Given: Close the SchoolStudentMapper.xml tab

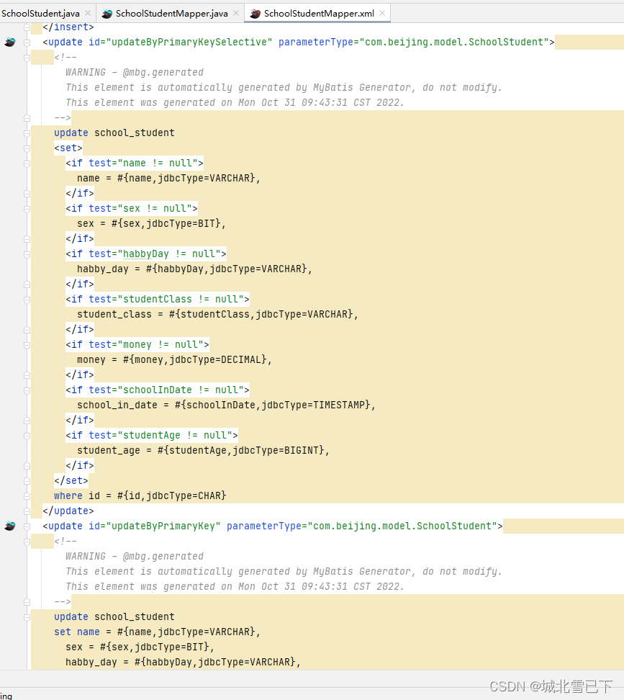Looking at the screenshot, I should pos(382,12).
